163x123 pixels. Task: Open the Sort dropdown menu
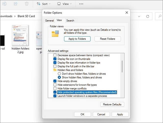pos(43,4)
